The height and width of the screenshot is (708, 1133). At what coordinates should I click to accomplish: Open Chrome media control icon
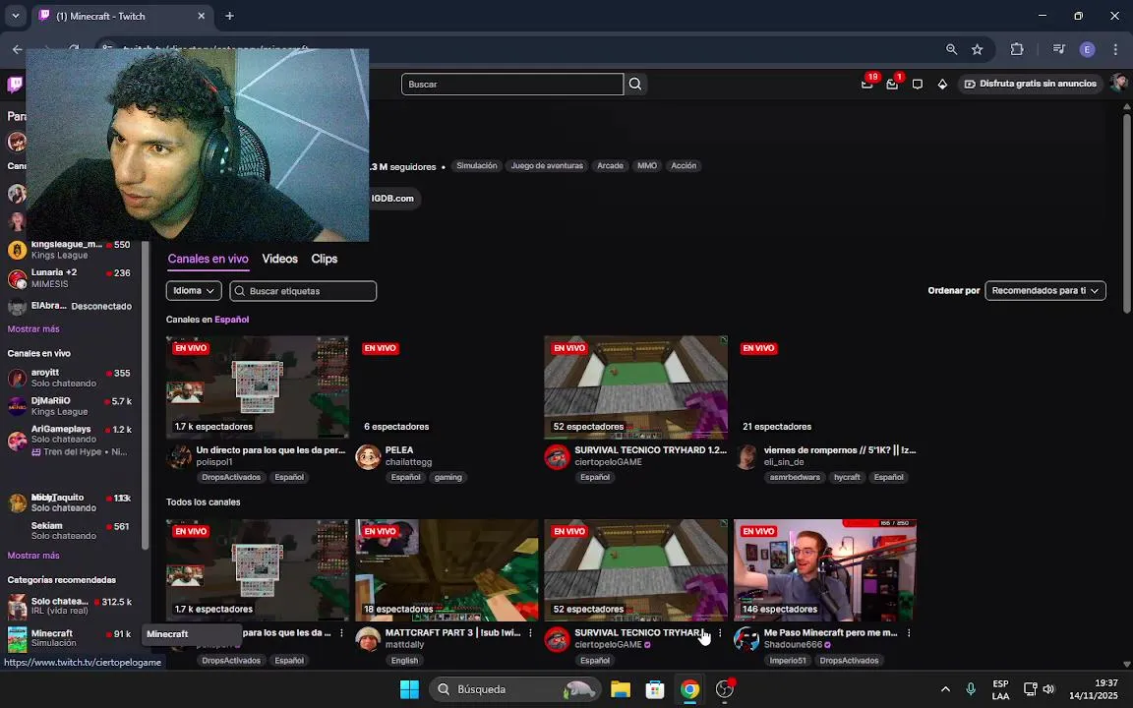(1059, 49)
